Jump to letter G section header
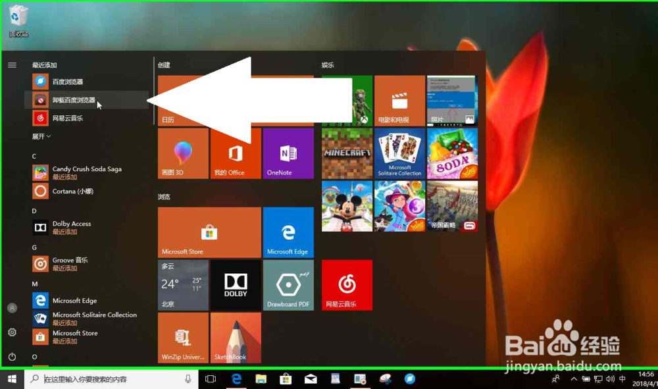Screen dimensions: 658x389 coord(34,247)
